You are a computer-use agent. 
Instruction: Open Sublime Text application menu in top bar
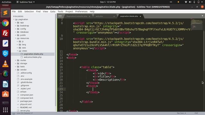click(26, 2)
